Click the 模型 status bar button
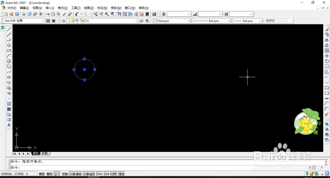This screenshot has height=178, width=330. click(x=121, y=174)
